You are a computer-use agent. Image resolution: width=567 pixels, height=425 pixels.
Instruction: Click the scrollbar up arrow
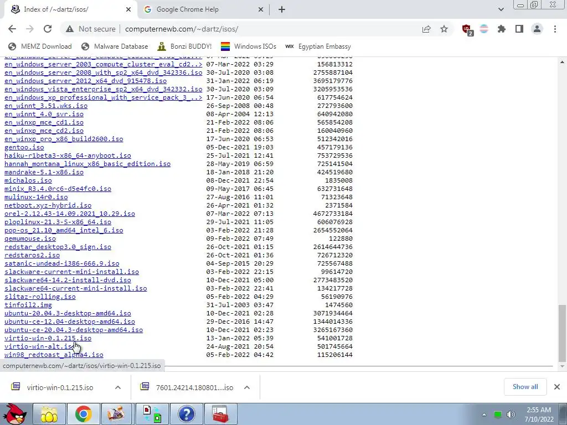[562, 62]
